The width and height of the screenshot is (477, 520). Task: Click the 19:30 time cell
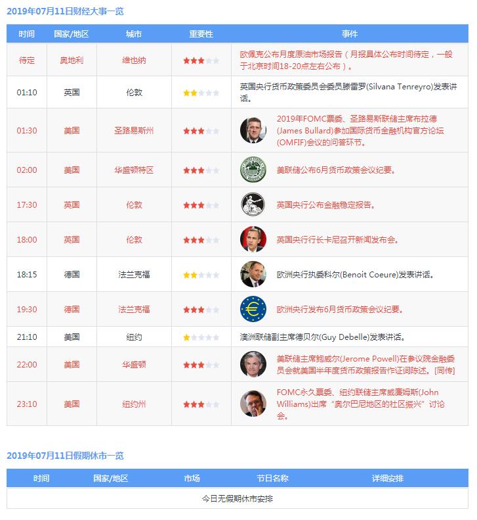(x=27, y=309)
